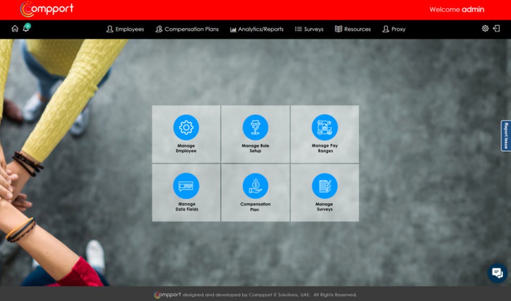Open the Surveys menu
Screen dimensions: 511x301
[x=309, y=29]
